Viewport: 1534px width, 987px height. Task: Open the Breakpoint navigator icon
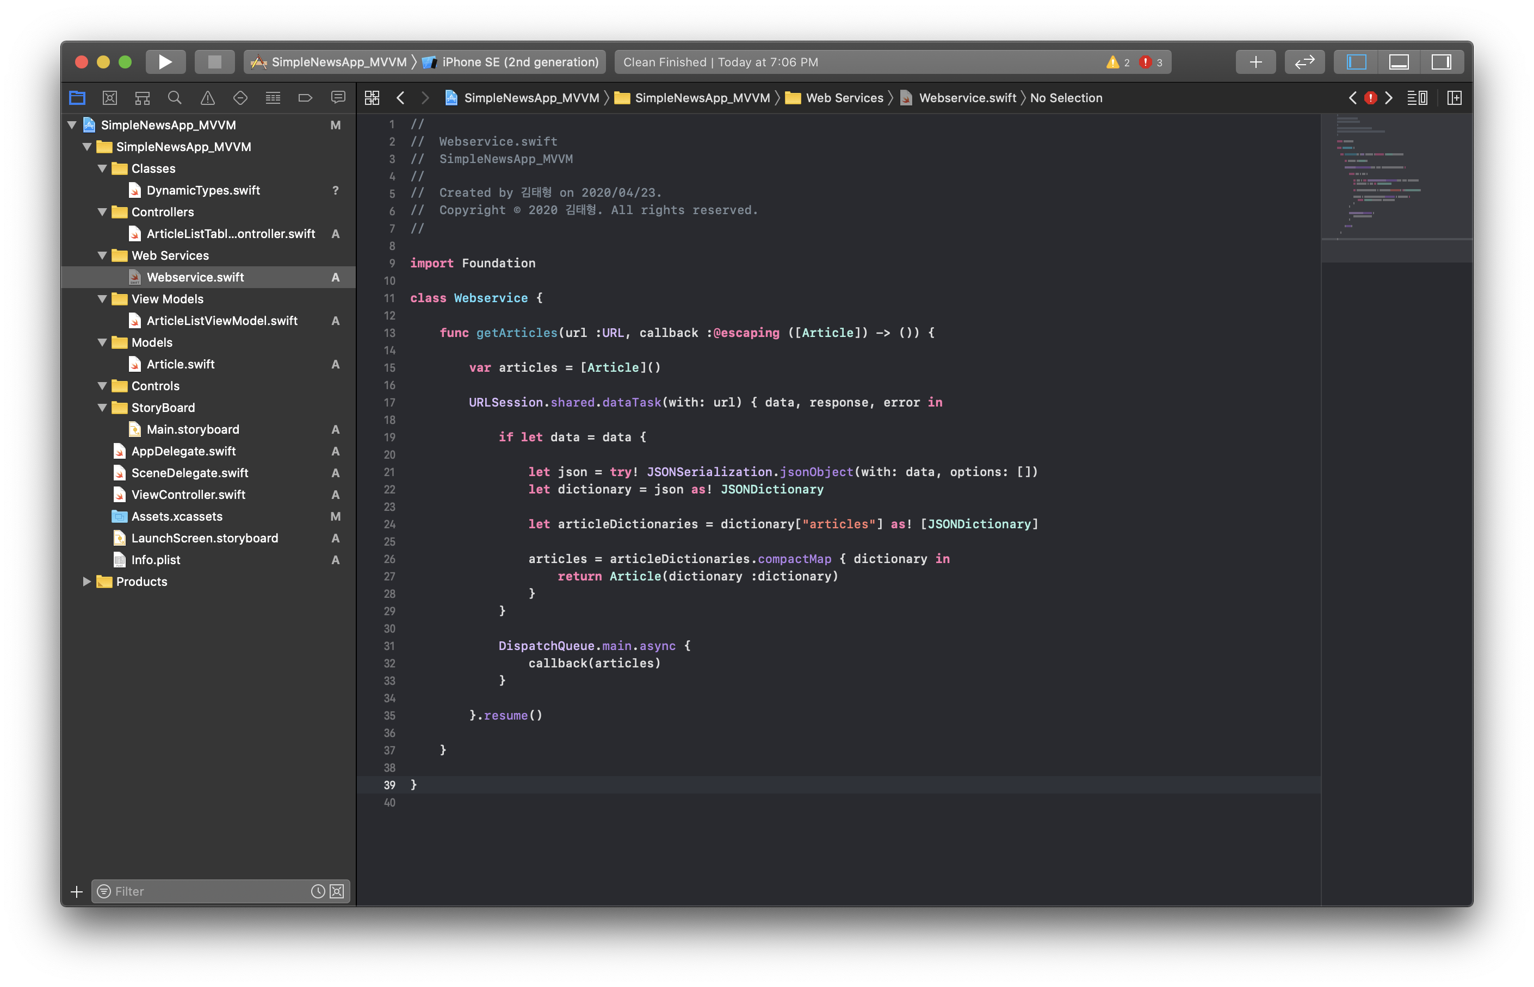pos(305,98)
